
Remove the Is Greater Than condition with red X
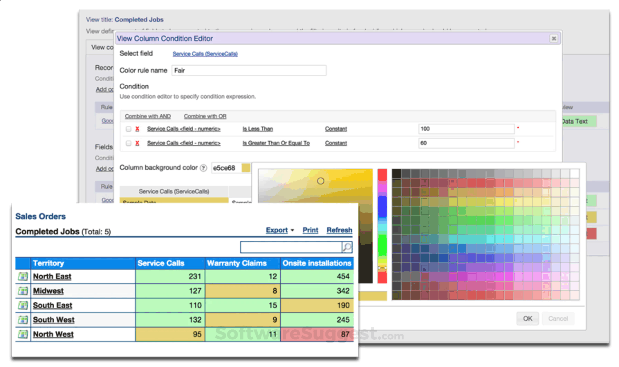tap(137, 143)
